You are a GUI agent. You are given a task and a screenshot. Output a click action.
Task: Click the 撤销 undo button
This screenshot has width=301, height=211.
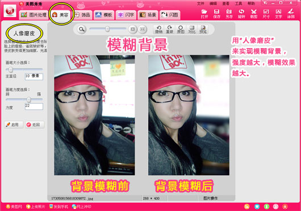click(x=159, y=29)
